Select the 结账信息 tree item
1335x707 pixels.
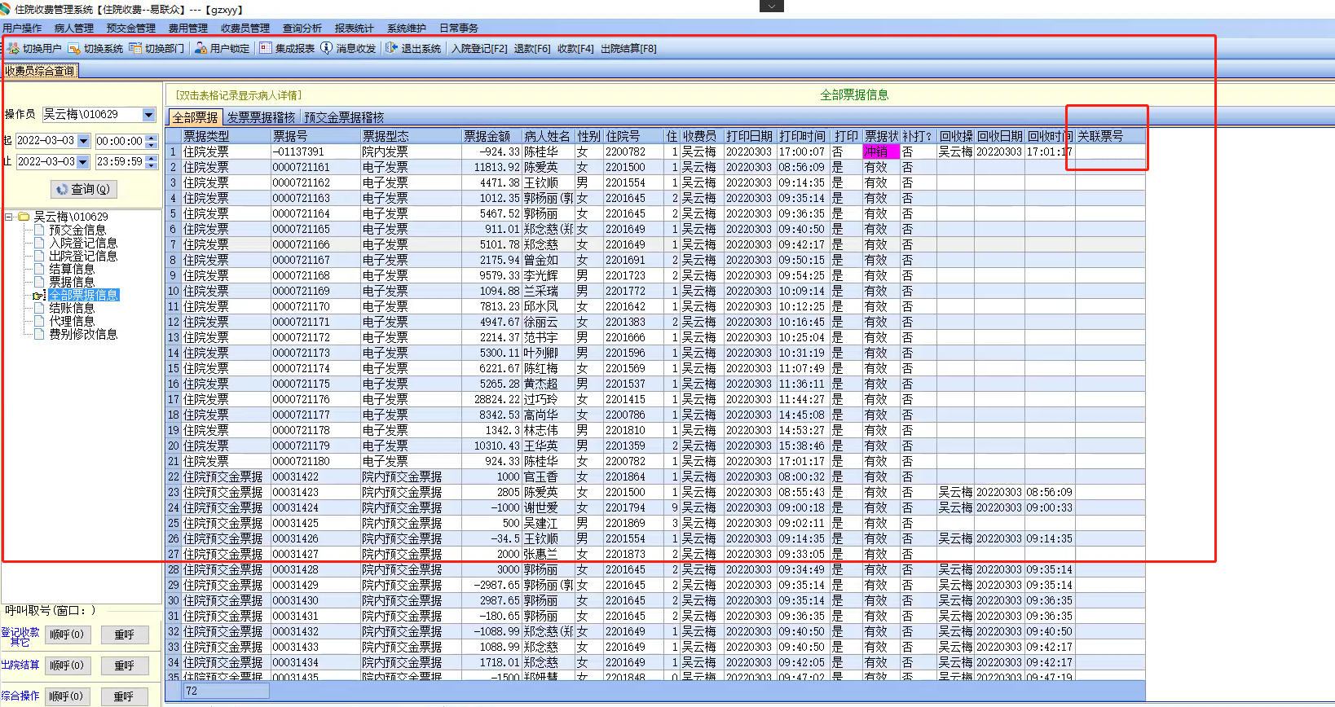point(72,308)
